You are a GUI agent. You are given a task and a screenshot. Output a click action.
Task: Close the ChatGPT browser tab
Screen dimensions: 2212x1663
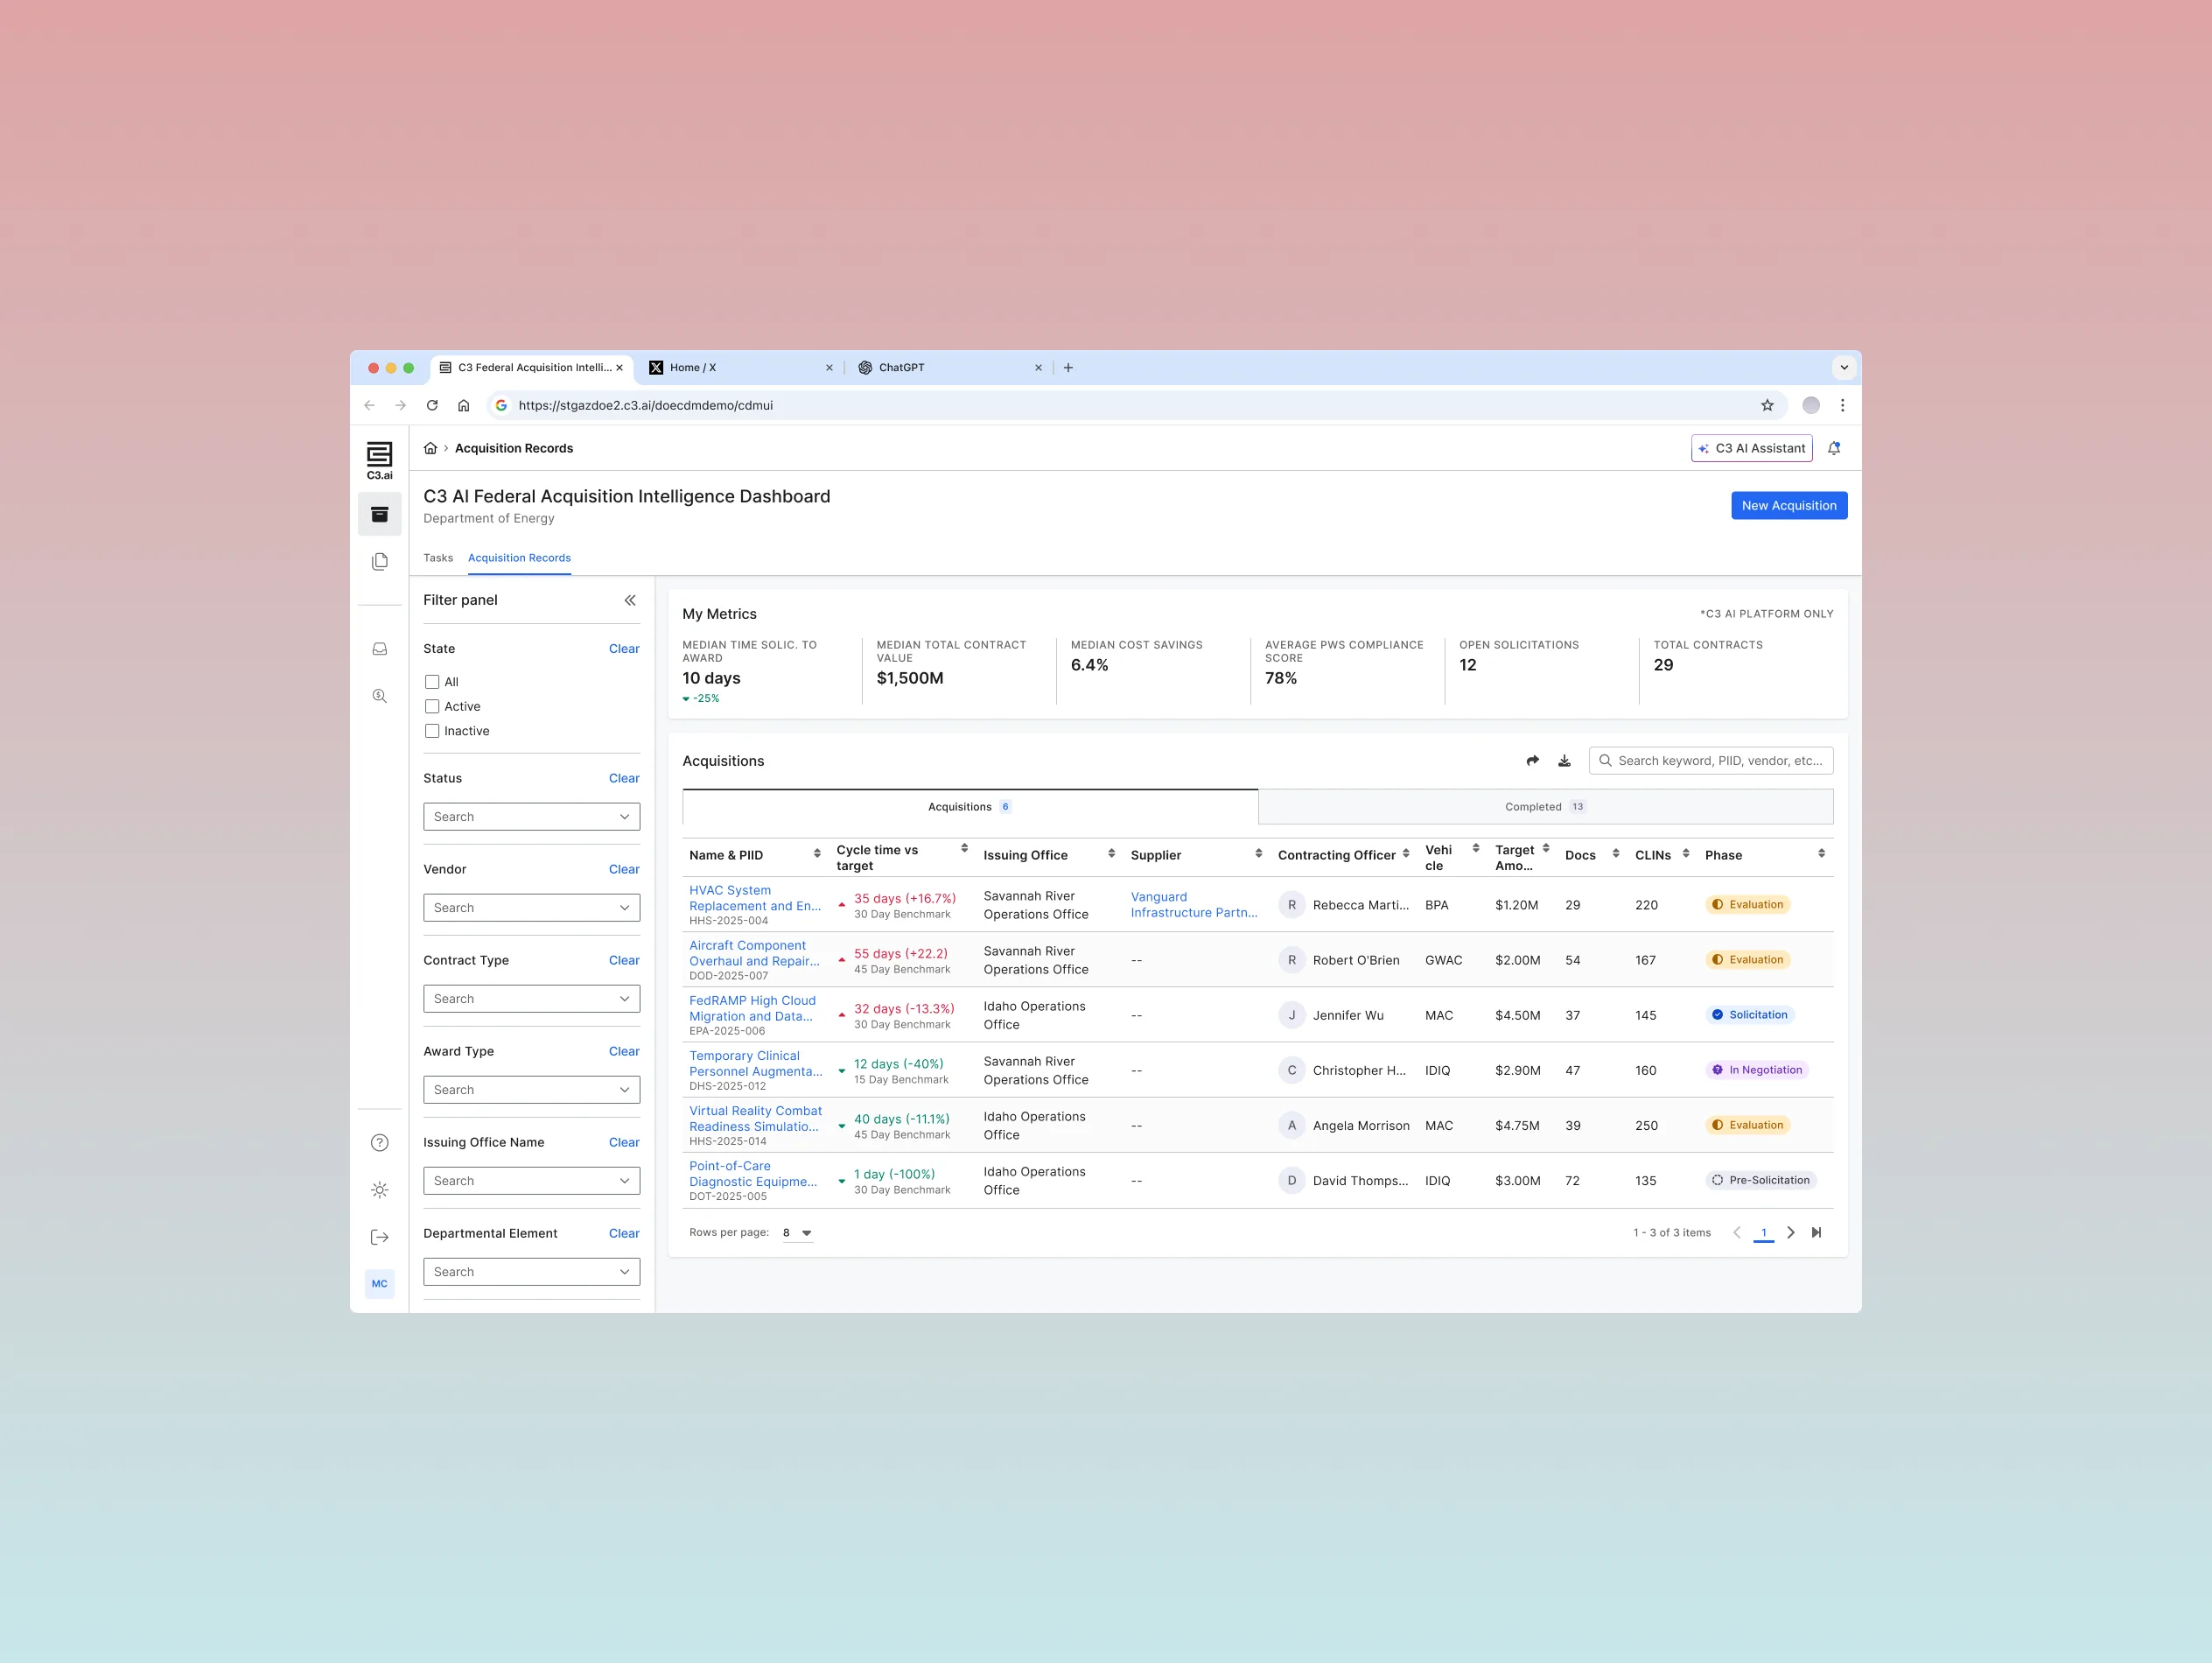point(1038,368)
